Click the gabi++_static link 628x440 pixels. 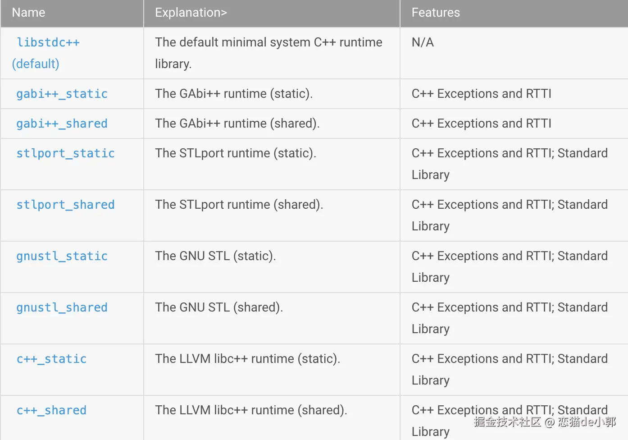click(x=62, y=94)
